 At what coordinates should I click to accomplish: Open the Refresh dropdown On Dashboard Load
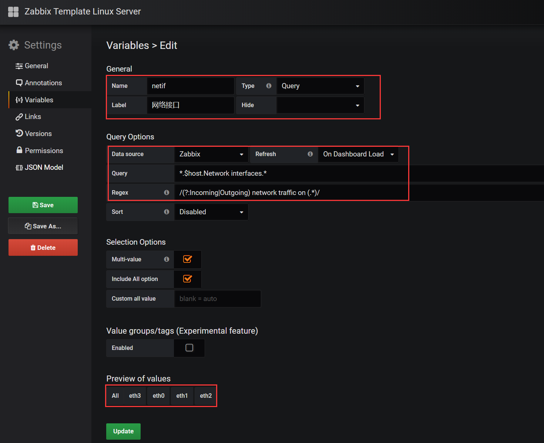tap(358, 154)
